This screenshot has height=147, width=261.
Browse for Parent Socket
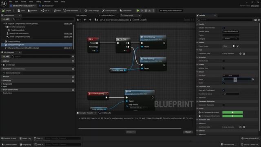tap(234, 46)
